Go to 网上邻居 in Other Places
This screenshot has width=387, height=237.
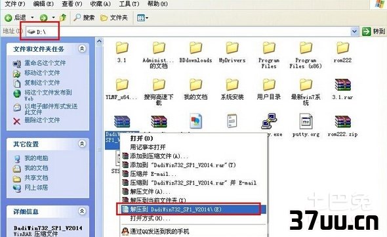[36, 188]
